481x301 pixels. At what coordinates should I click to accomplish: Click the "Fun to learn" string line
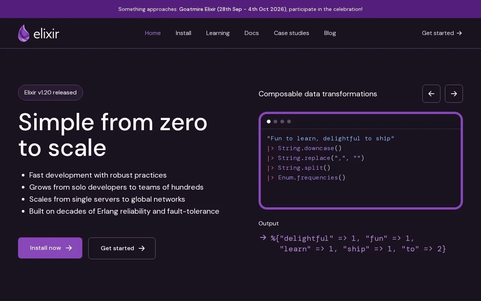click(x=331, y=138)
